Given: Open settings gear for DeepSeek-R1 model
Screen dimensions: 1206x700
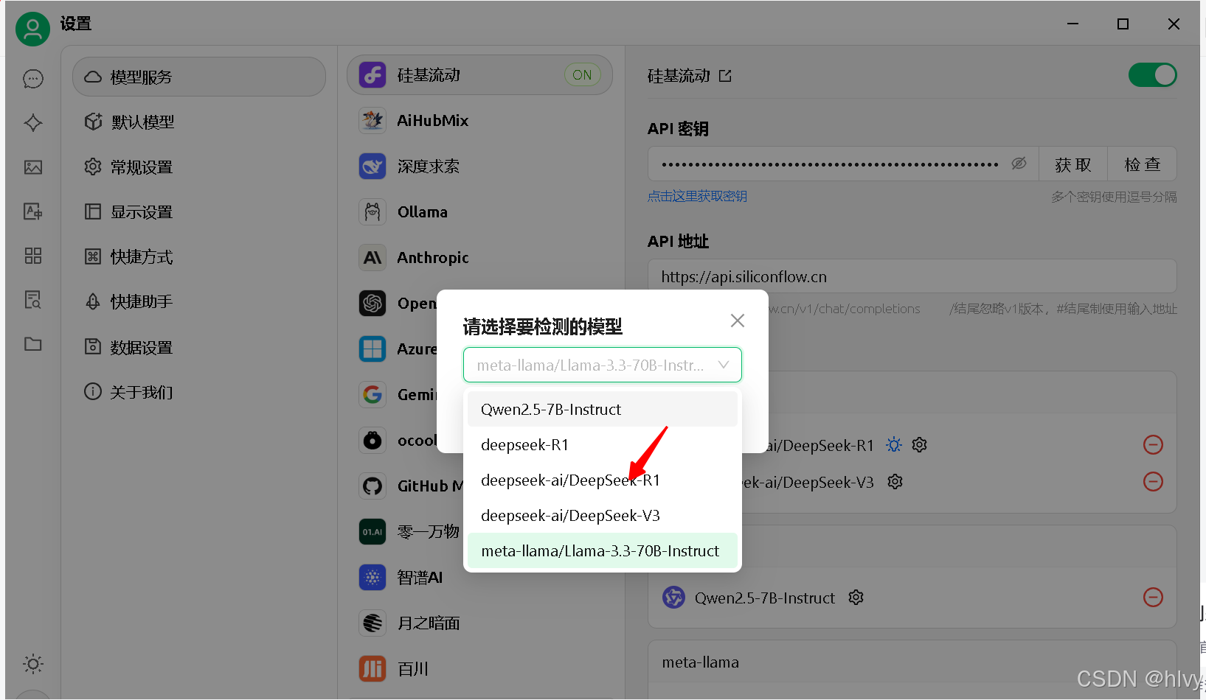Looking at the screenshot, I should (x=919, y=445).
